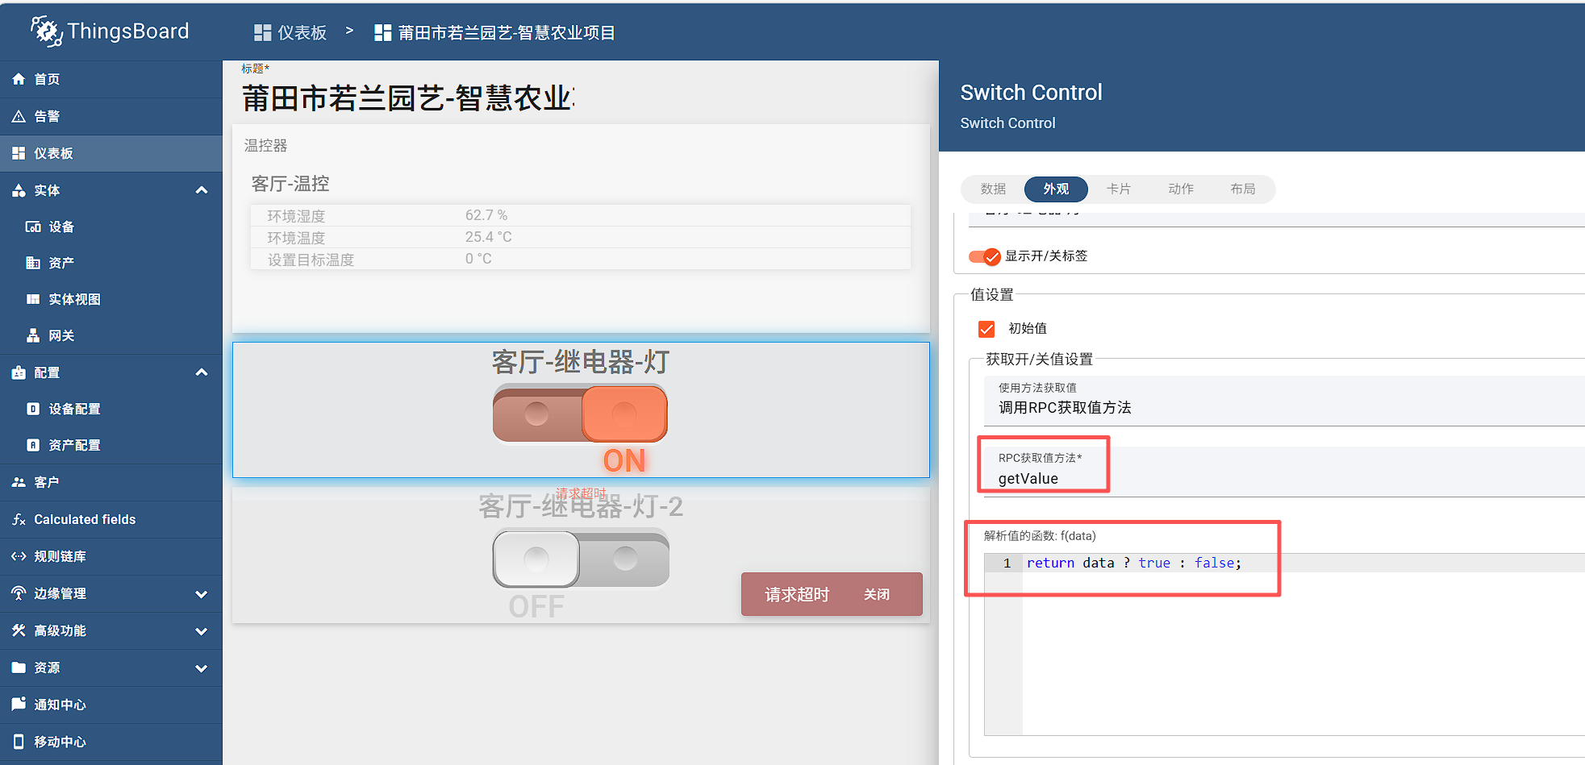The height and width of the screenshot is (765, 1585).
Task: Turn off the 客厅-继电器-灯 switch
Action: tap(580, 414)
